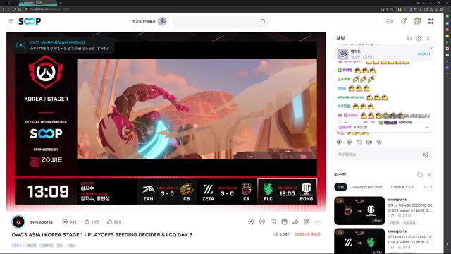Focus the chat message input box
This screenshot has width=451, height=254.
[x=378, y=155]
